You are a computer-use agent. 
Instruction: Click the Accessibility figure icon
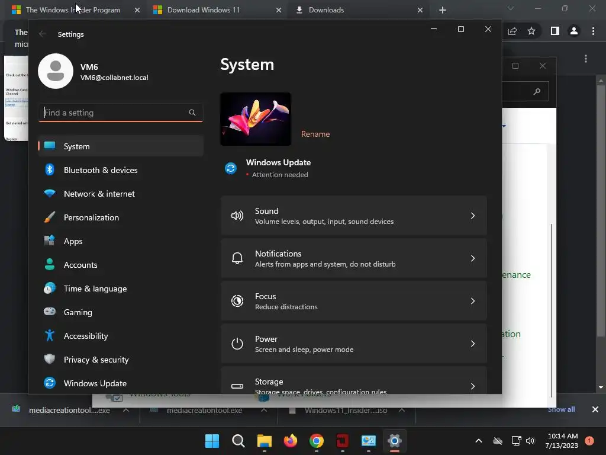coord(50,335)
